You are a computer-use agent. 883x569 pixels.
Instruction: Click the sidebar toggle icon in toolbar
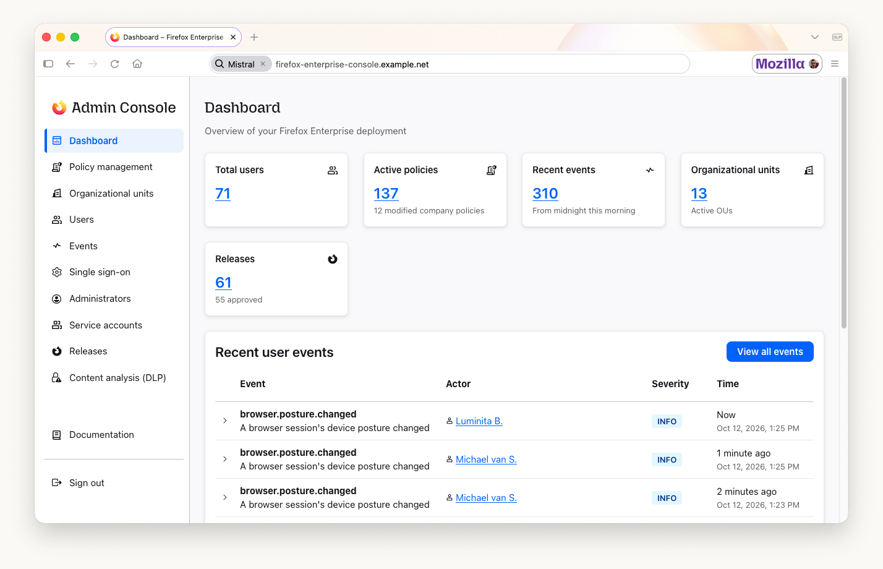coord(48,64)
